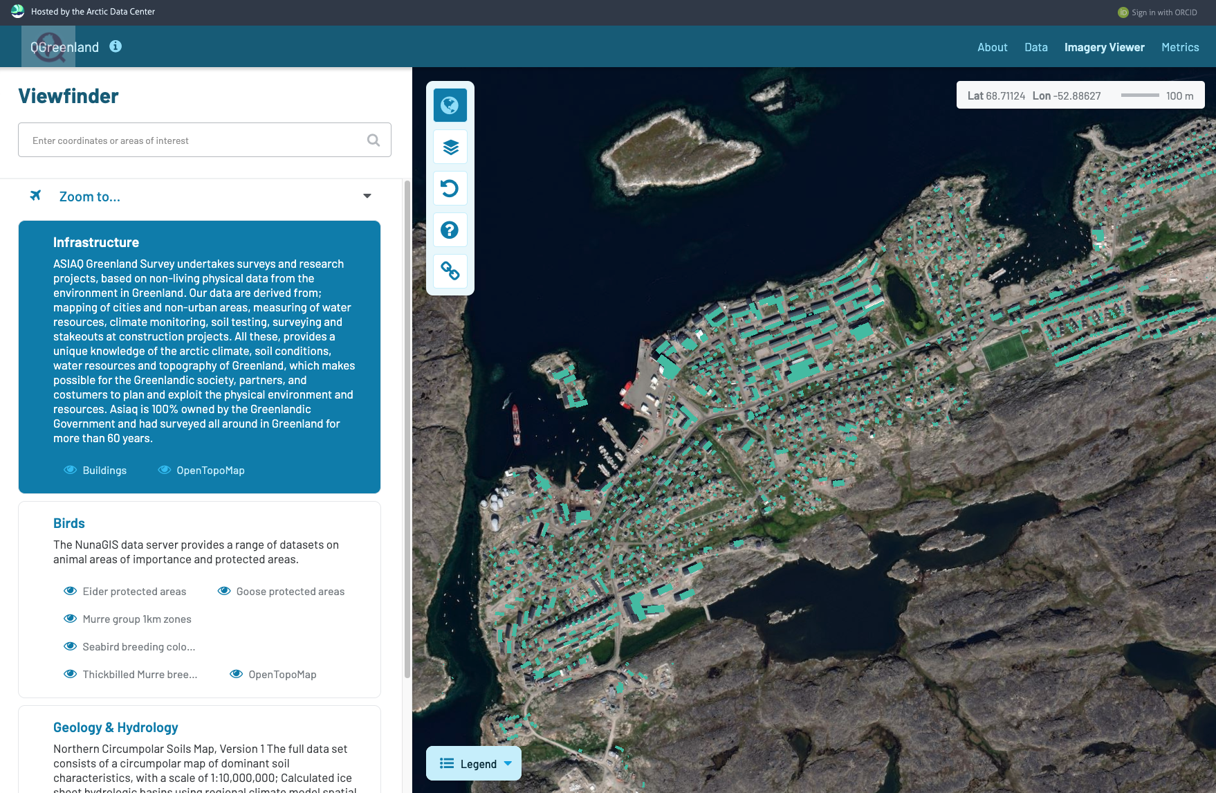The image size is (1216, 793).
Task: Toggle Buildings layer visibility
Action: tap(71, 470)
